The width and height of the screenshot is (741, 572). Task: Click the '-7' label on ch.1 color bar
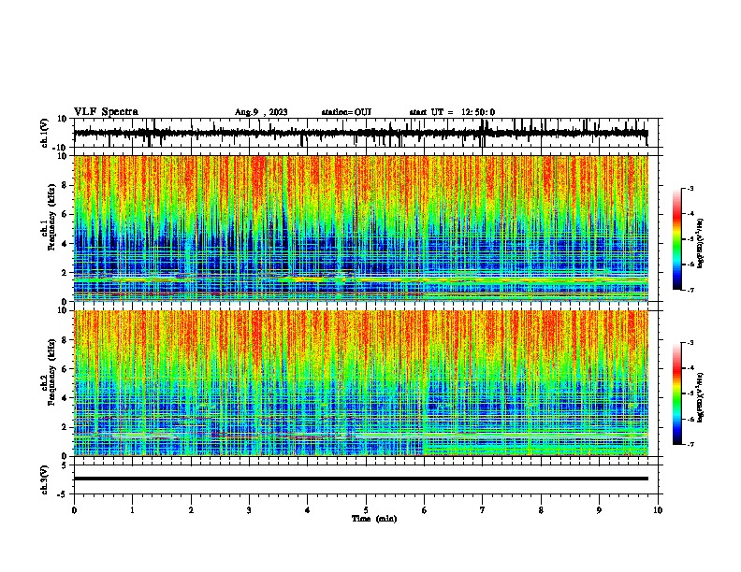coord(690,290)
